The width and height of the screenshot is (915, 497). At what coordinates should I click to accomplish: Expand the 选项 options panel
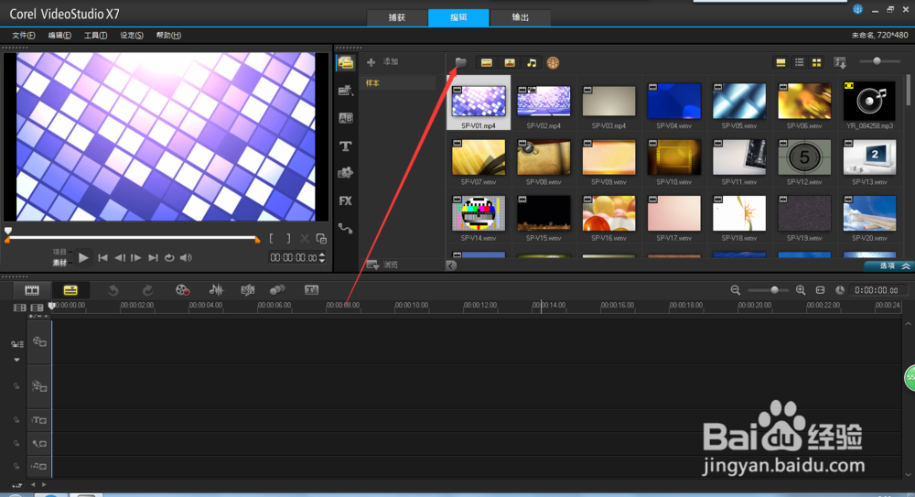point(889,265)
